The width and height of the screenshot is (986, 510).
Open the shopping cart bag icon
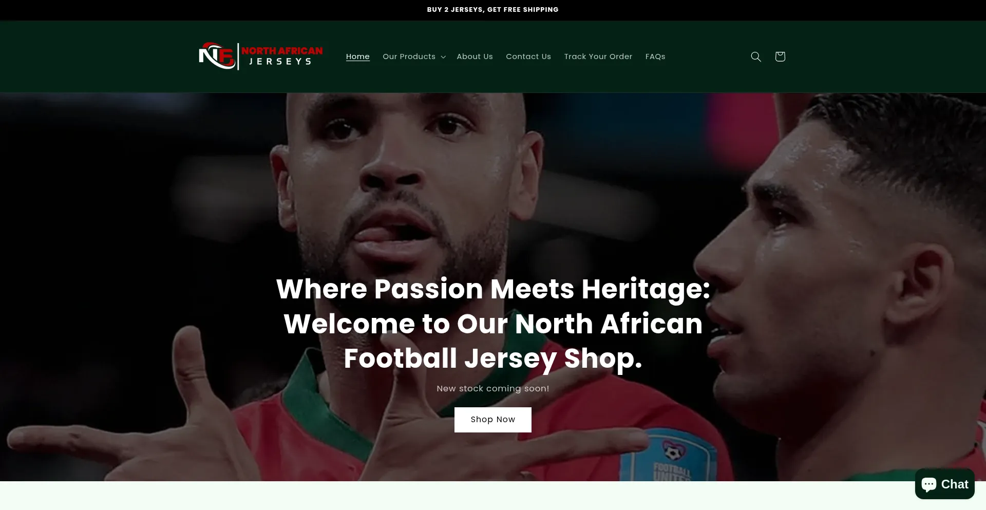click(780, 56)
